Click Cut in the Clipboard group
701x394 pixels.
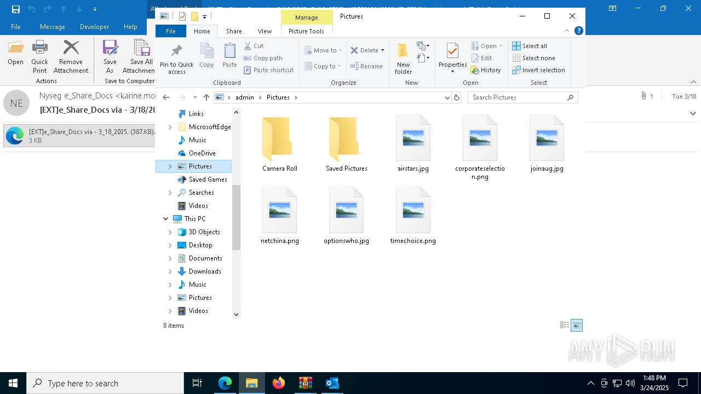point(254,46)
